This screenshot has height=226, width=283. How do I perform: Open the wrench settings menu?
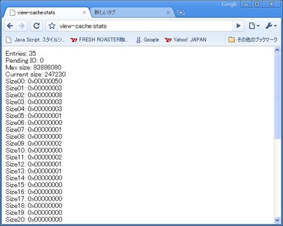point(271,26)
